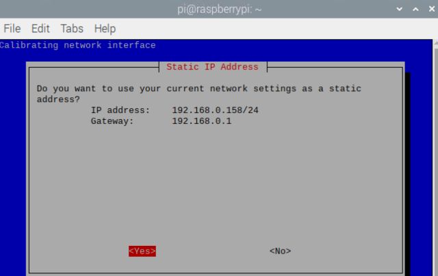
Task: Click the 'IP address:' label
Action: [x=120, y=110]
